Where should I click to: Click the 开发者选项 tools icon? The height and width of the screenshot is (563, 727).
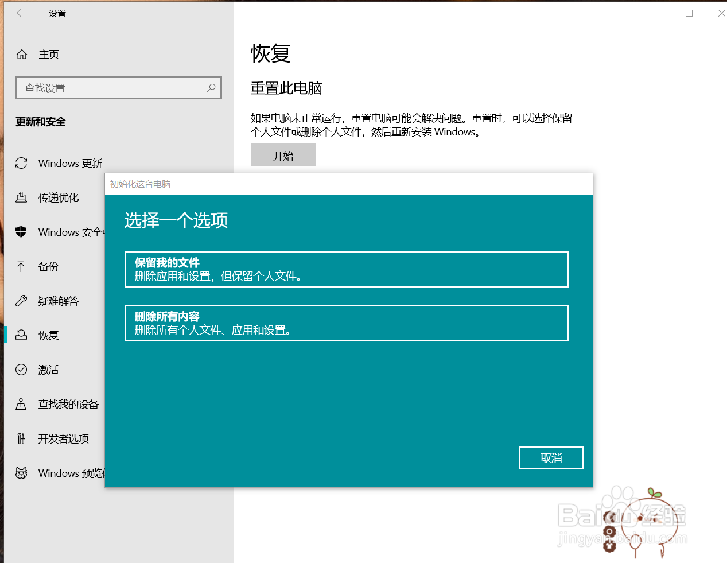click(x=21, y=438)
